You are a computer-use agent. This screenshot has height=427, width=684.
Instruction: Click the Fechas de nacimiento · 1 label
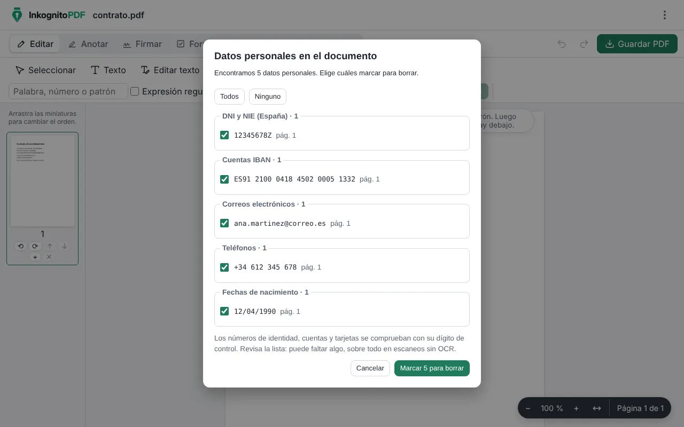tap(266, 292)
